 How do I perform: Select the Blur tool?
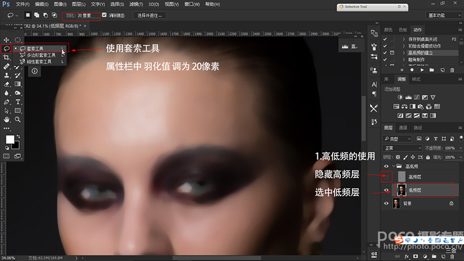tap(6, 93)
